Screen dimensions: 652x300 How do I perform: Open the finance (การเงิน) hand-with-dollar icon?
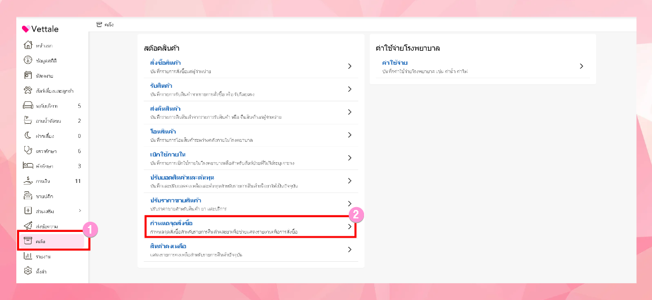[28, 181]
